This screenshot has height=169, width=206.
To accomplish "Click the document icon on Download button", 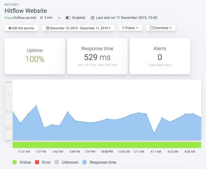I will click(x=151, y=28).
